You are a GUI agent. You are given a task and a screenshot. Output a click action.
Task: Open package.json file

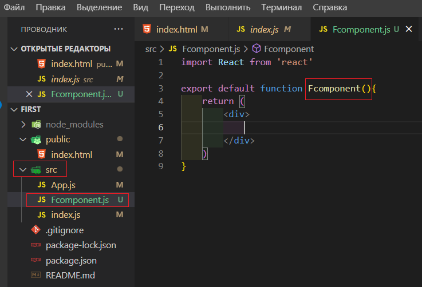[x=71, y=260]
